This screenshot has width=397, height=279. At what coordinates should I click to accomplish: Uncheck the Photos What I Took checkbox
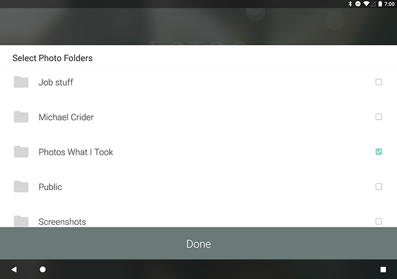point(379,151)
